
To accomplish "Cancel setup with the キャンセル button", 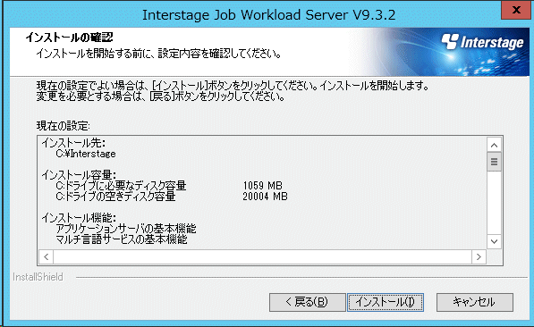I will 475,302.
